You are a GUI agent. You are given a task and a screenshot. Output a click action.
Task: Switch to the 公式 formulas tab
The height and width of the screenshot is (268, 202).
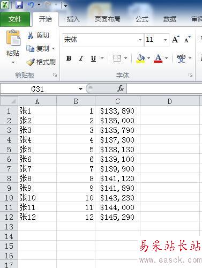pos(142,19)
